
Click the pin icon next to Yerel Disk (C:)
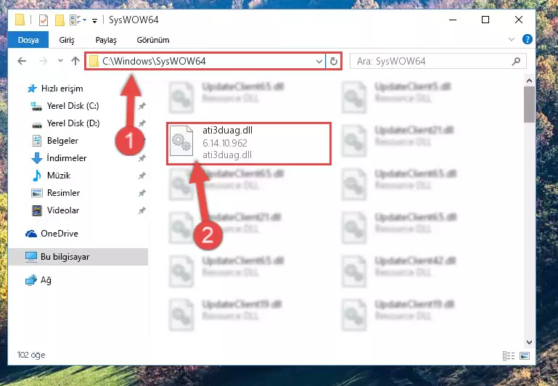pos(142,106)
